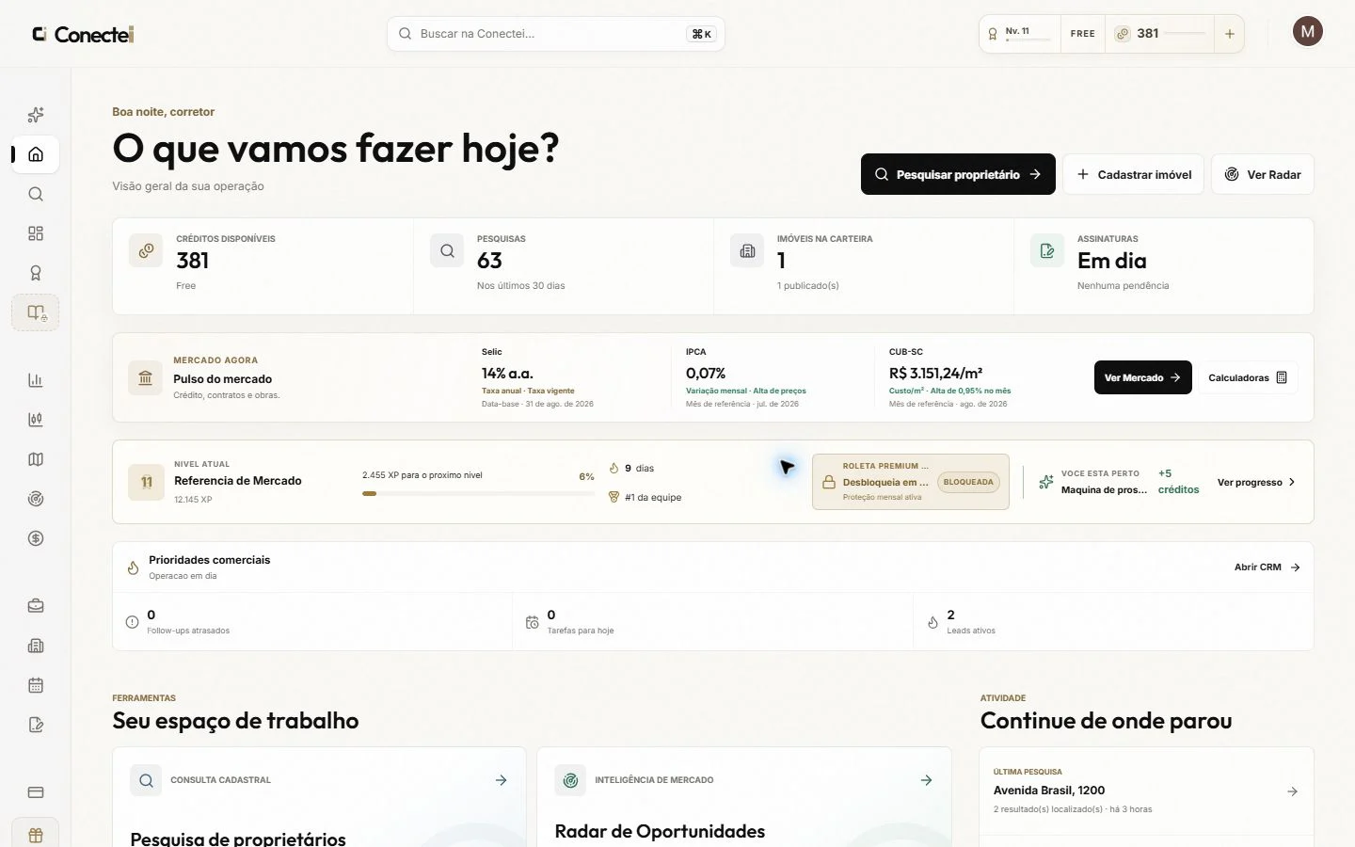
Task: Click the coins icon in Créditos Disponíveis card
Action: click(x=146, y=251)
